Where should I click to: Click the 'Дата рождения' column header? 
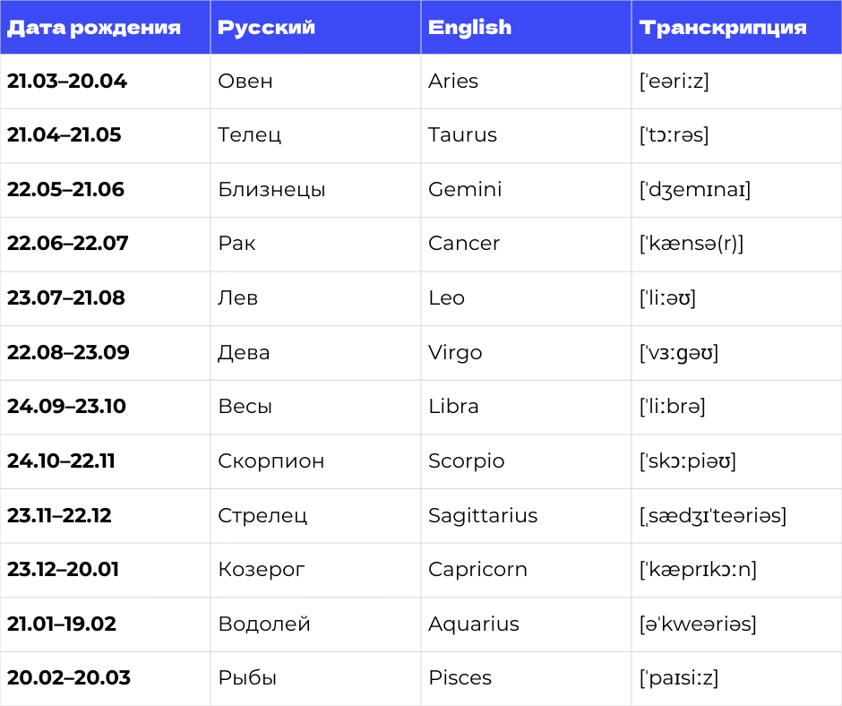click(x=94, y=28)
